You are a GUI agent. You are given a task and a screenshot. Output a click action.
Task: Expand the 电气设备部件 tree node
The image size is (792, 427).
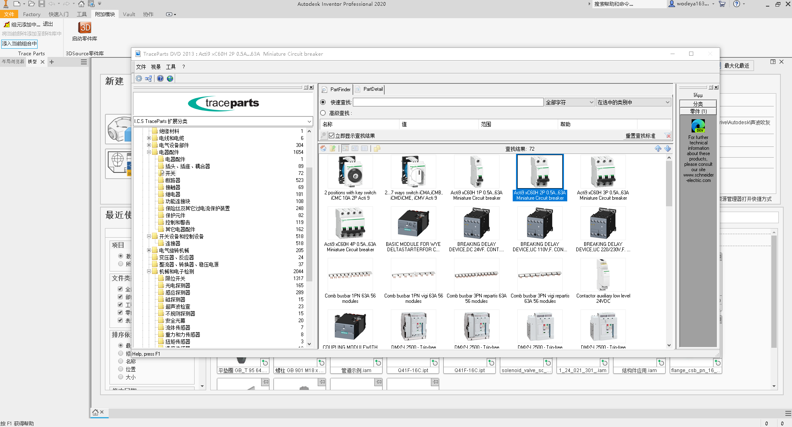pyautogui.click(x=149, y=145)
